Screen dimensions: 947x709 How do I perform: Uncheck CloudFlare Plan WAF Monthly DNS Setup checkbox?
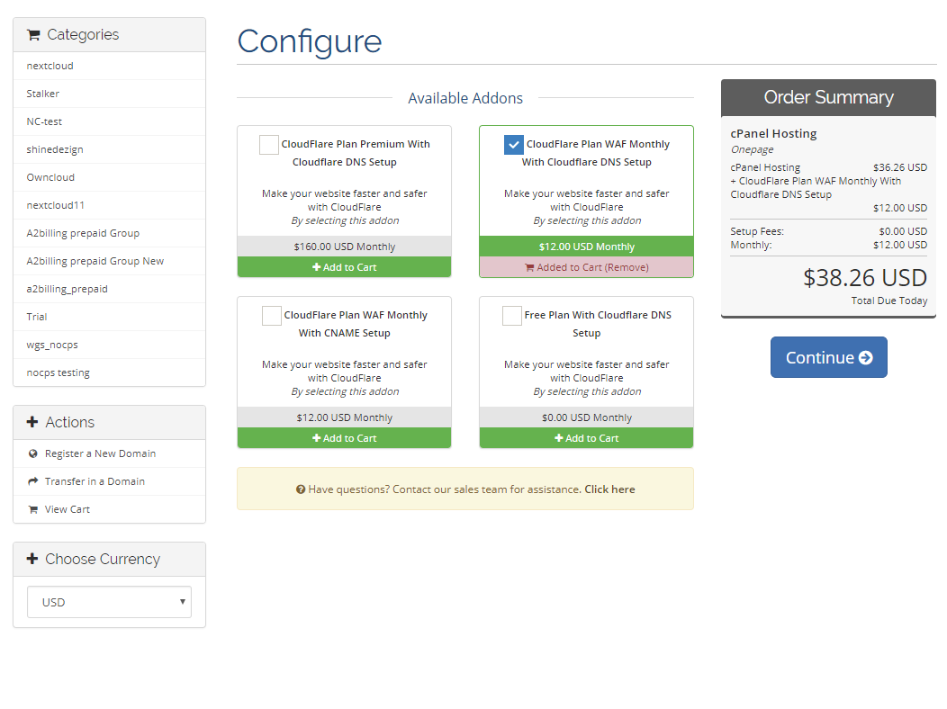point(513,145)
